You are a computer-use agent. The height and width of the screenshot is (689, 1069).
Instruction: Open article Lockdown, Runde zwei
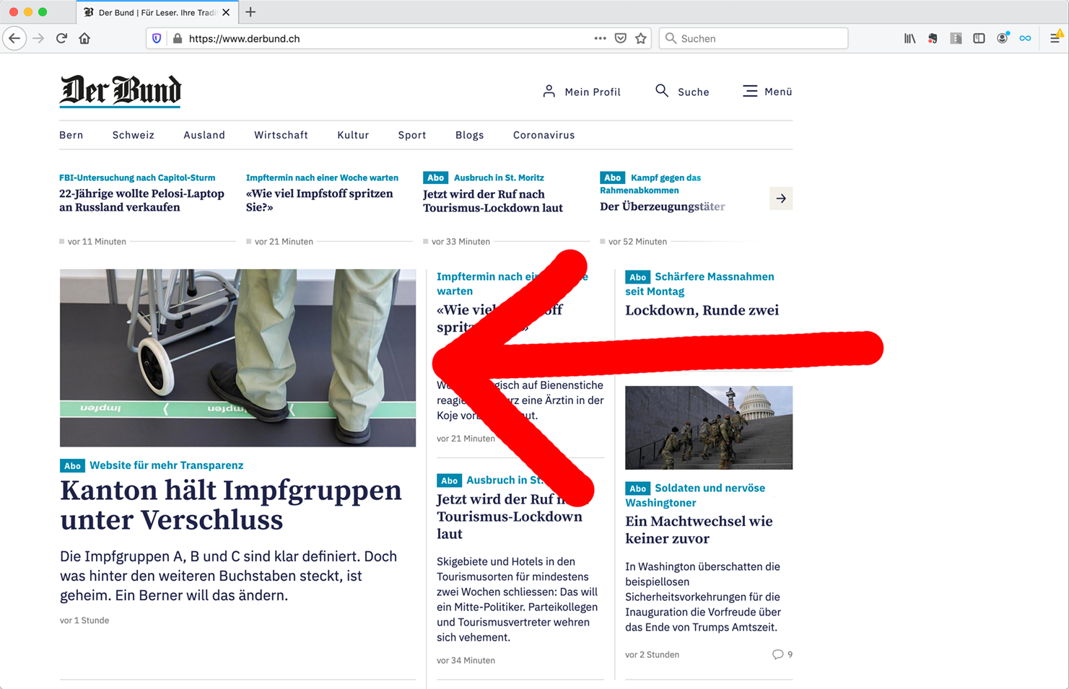click(702, 310)
